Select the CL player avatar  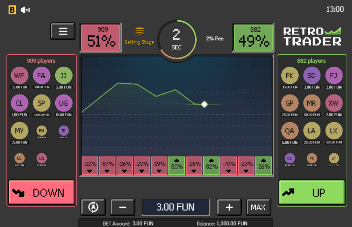pyautogui.click(x=20, y=103)
